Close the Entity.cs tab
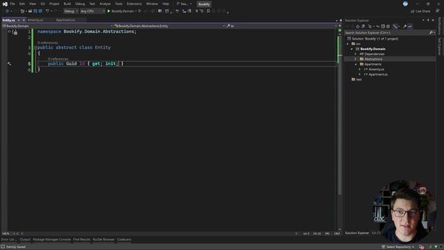444x250 pixels. (x=24, y=20)
